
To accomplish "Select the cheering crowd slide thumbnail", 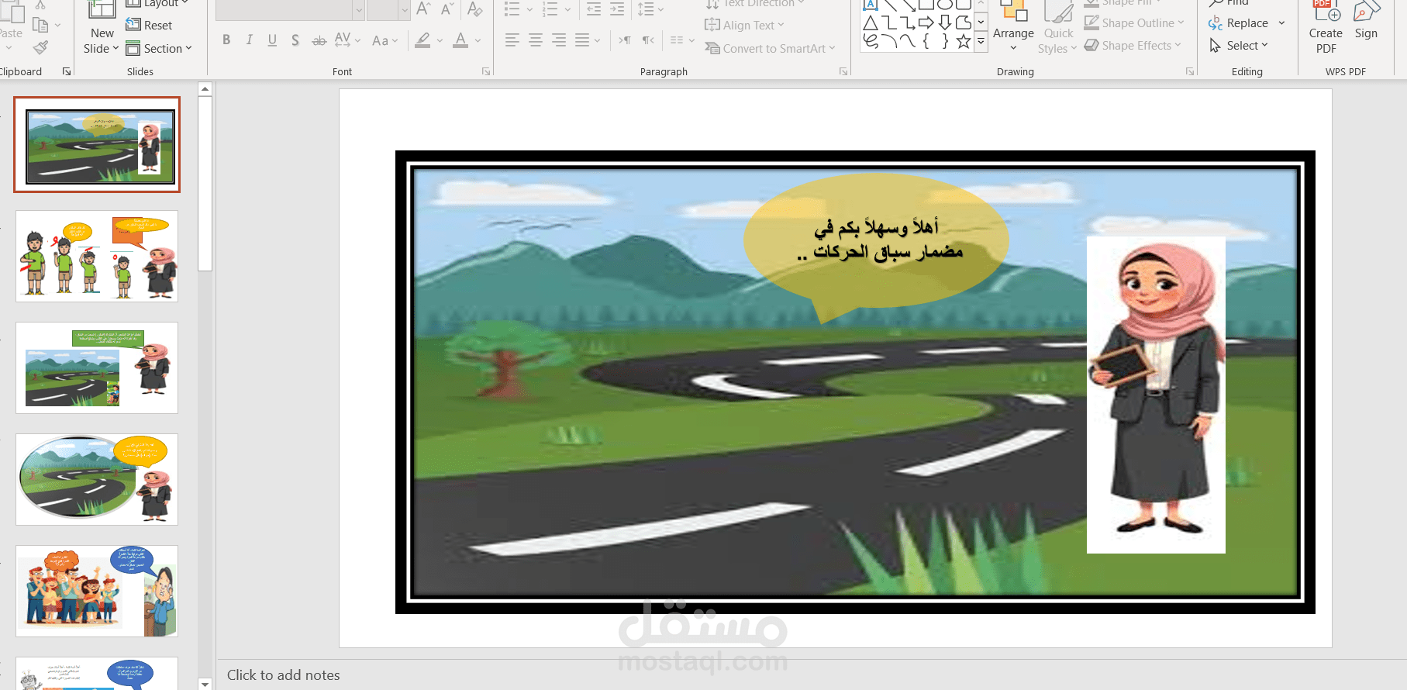I will point(97,591).
